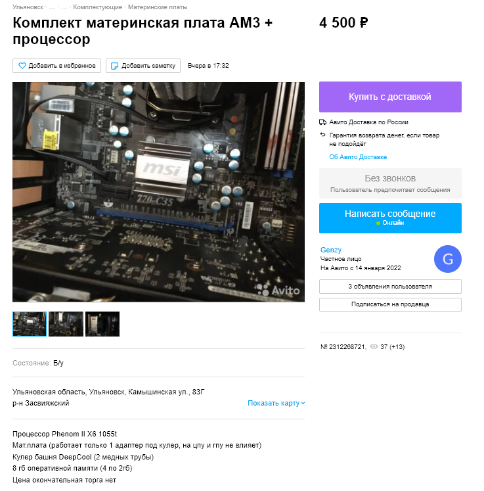Click the eye views icon near 37 (+13)
484x491 pixels.
click(374, 346)
